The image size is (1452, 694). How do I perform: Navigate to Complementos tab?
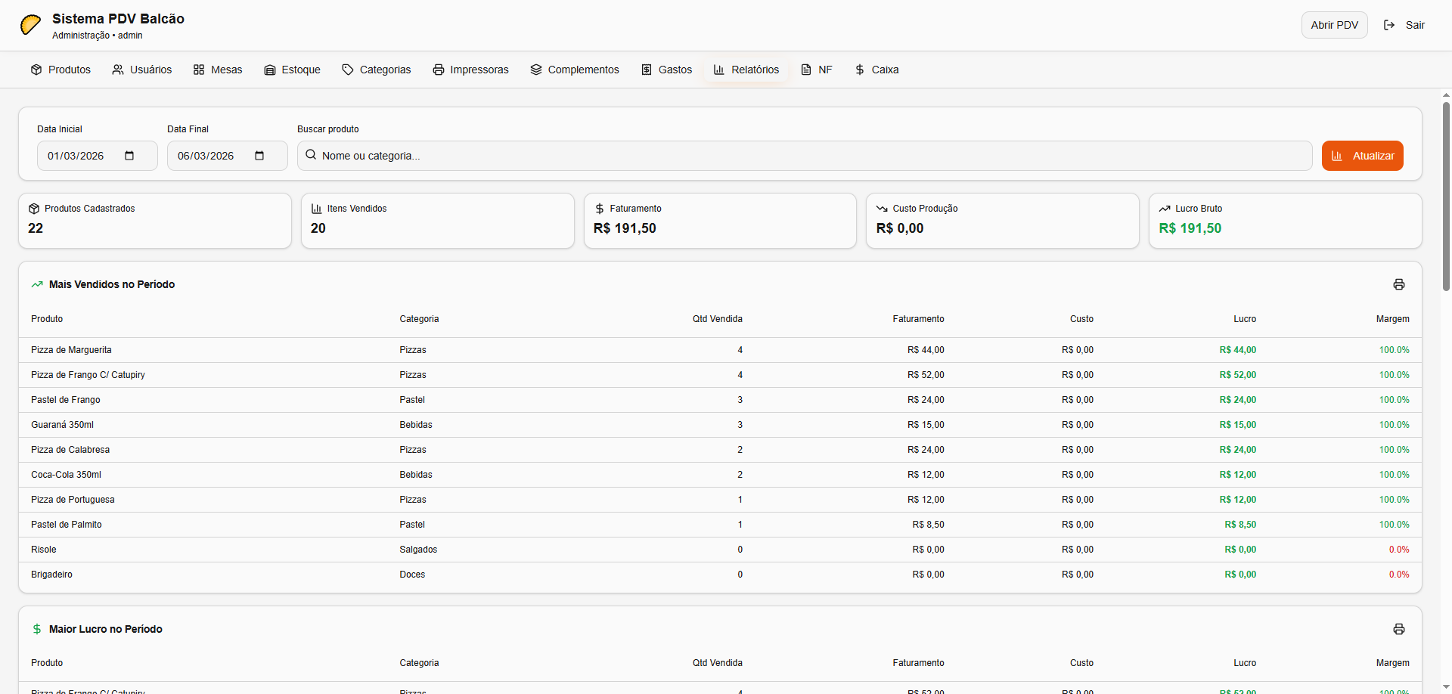[575, 70]
